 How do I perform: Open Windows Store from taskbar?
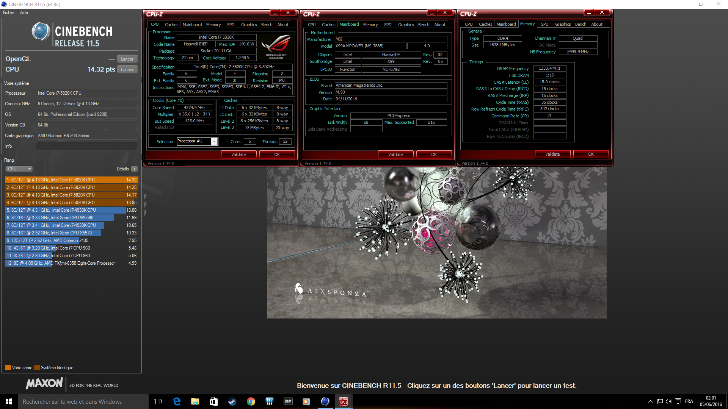pos(213,401)
